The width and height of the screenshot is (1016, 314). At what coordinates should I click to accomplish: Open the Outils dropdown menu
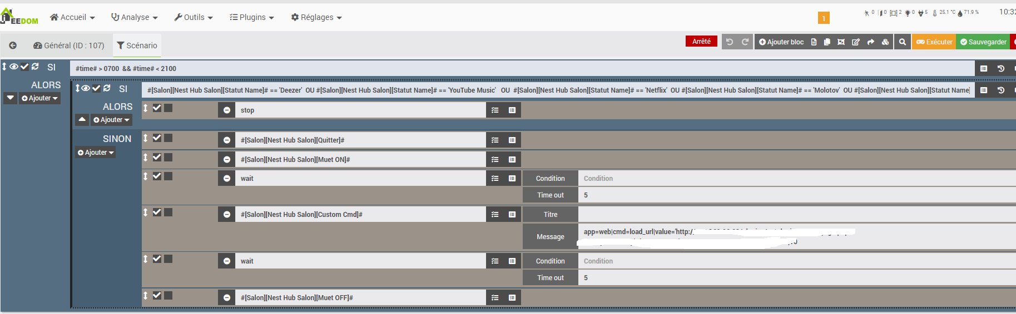coord(194,17)
